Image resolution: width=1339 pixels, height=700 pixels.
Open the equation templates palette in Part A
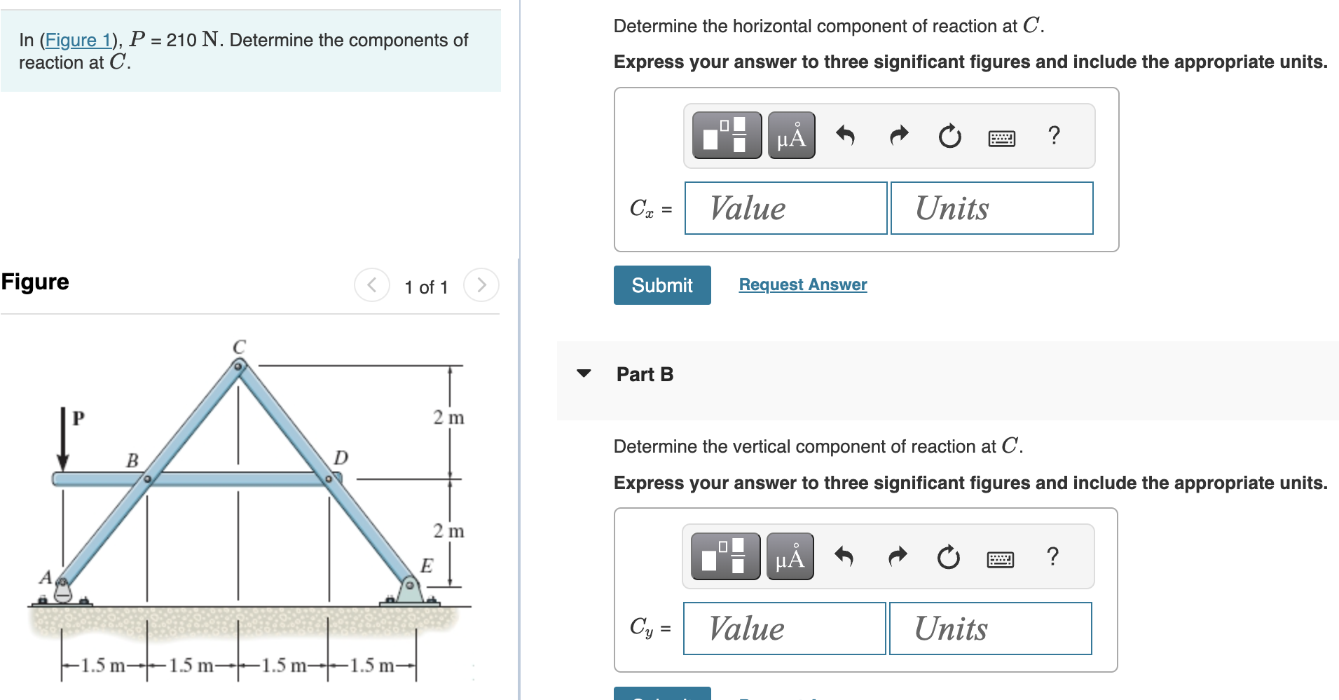coord(726,135)
